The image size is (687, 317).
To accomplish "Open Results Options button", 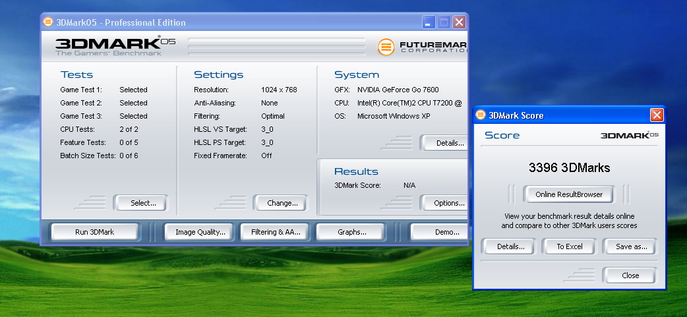I will pyautogui.click(x=444, y=203).
